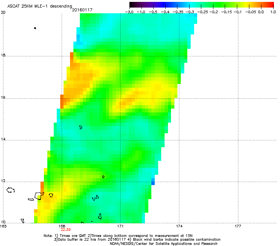280x246 pixels.
Task: Click latitude label '20' on left axis
Action: click(x=3, y=12)
